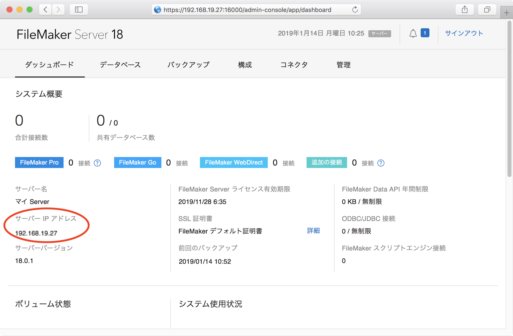The height and width of the screenshot is (336, 513).
Task: Open the Safari share menu icon
Action: tap(465, 9)
